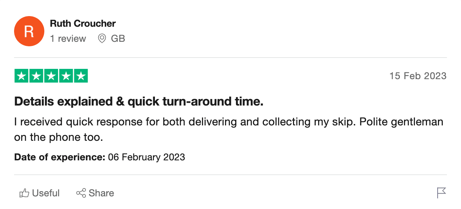This screenshot has height=209, width=461.
Task: Click the location pin icon
Action: point(102,39)
